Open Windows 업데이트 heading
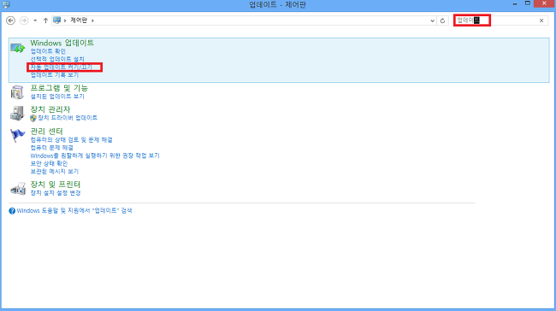Image resolution: width=556 pixels, height=311 pixels. coord(62,43)
